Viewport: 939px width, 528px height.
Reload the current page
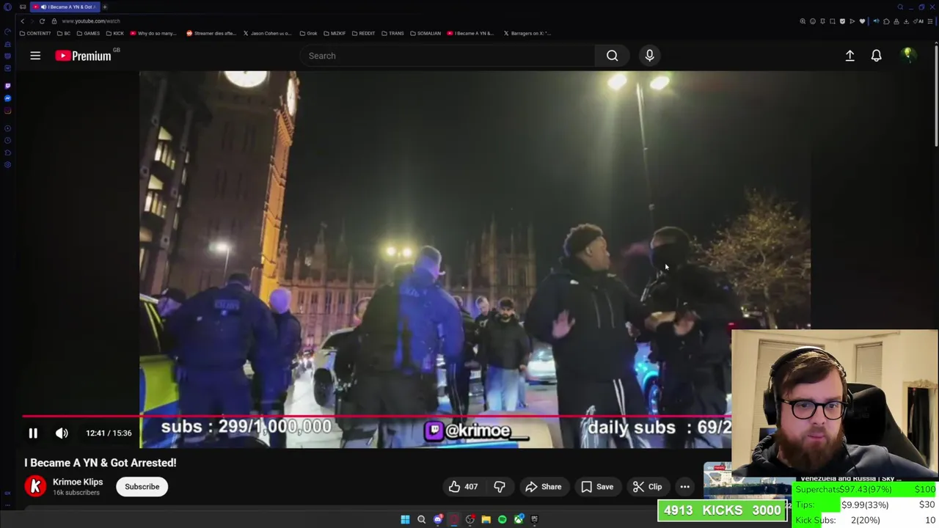tap(42, 21)
